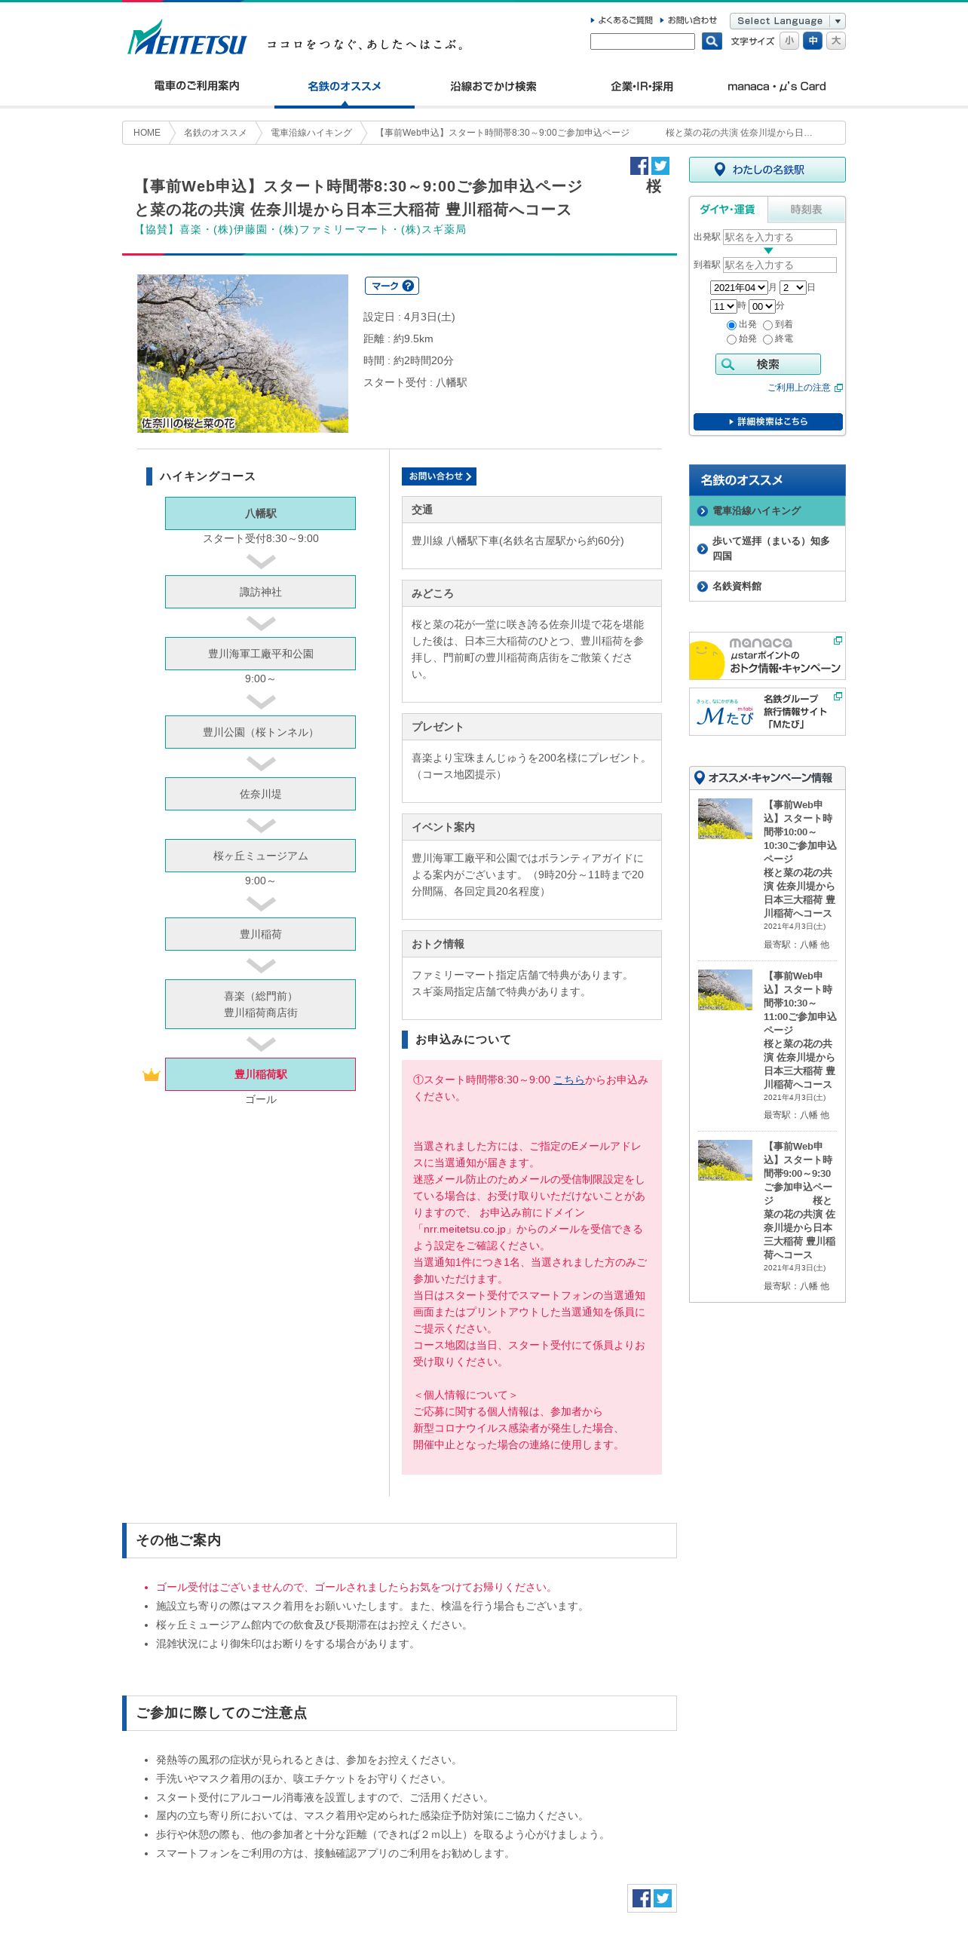Viewport: 968px width, 1936px height.
Task: Open thumbnail for 10:30～11:00 campaign
Action: coord(725,990)
